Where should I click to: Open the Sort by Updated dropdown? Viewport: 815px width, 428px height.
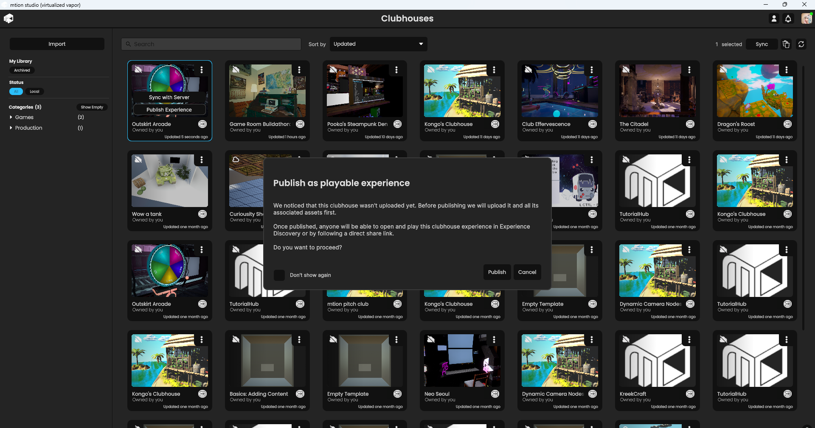pos(378,44)
